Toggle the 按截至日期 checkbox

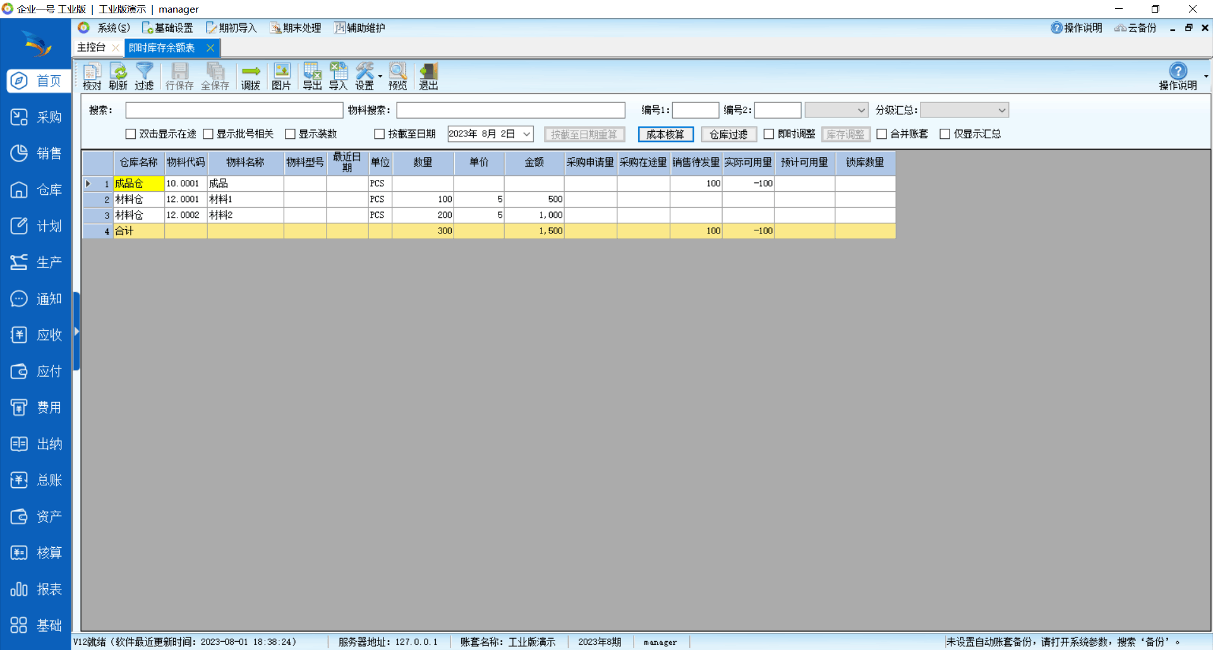(x=380, y=134)
